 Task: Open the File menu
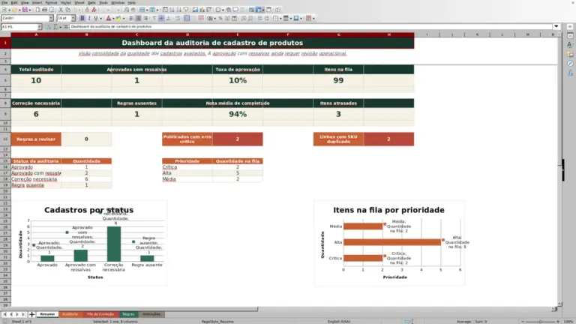[4, 2]
